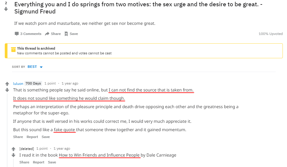Save luluon's comment
The image size is (287, 167).
click(x=46, y=137)
